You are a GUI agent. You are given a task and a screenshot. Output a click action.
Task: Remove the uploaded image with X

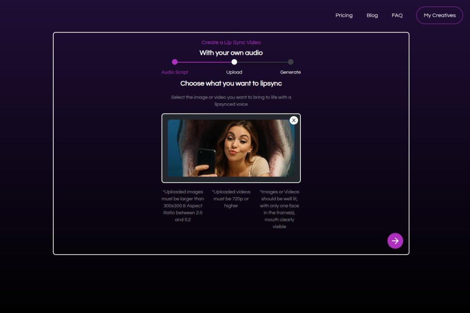[x=294, y=120]
